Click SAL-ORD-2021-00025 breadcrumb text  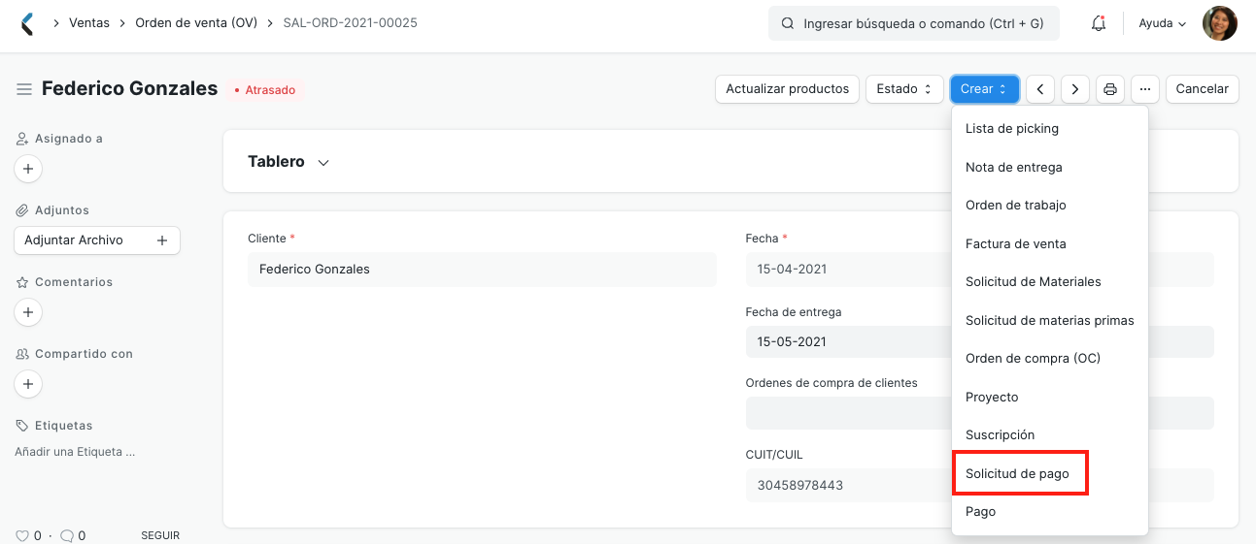coord(350,22)
